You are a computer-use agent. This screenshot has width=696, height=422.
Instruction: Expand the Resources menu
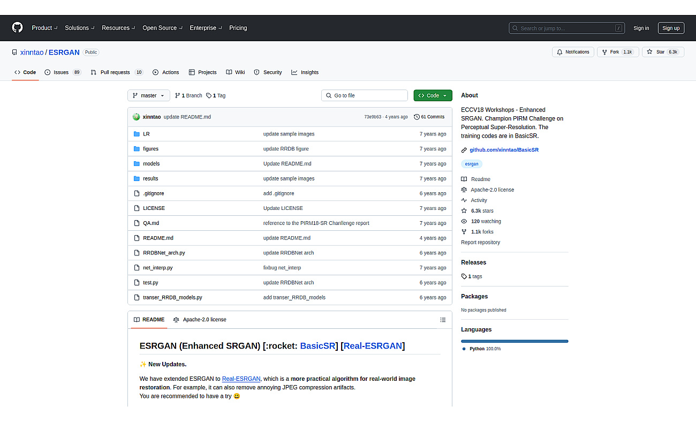118,28
